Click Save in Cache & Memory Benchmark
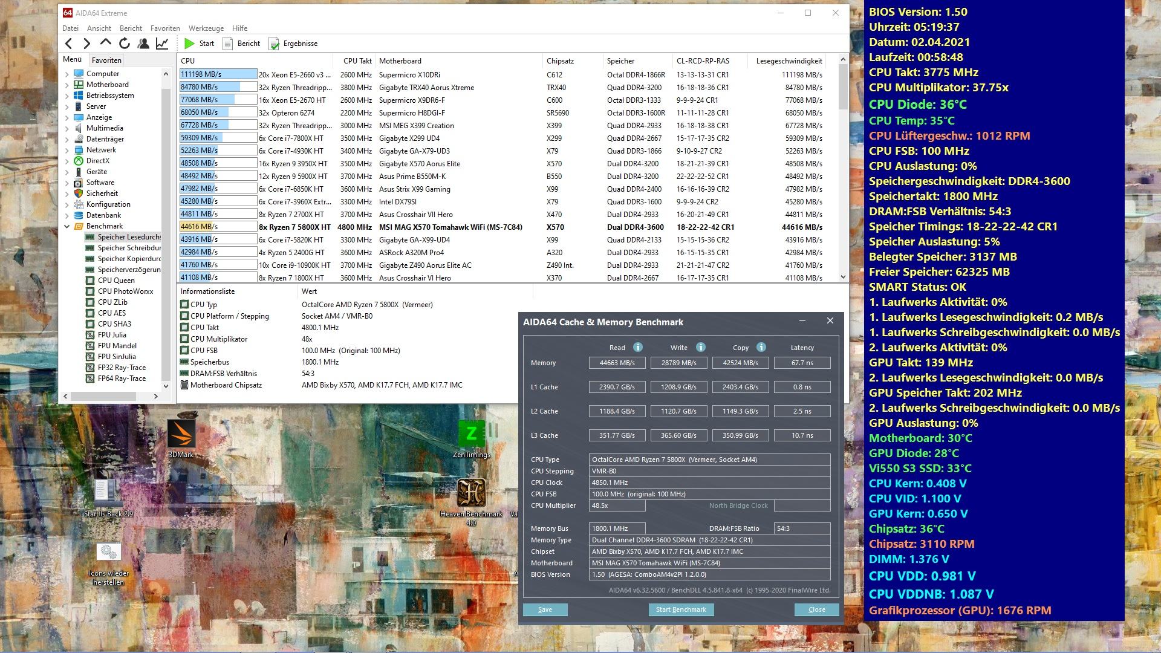The image size is (1161, 653). pyautogui.click(x=545, y=609)
